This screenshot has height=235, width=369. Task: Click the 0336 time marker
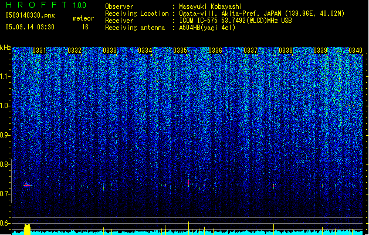click(x=215, y=51)
